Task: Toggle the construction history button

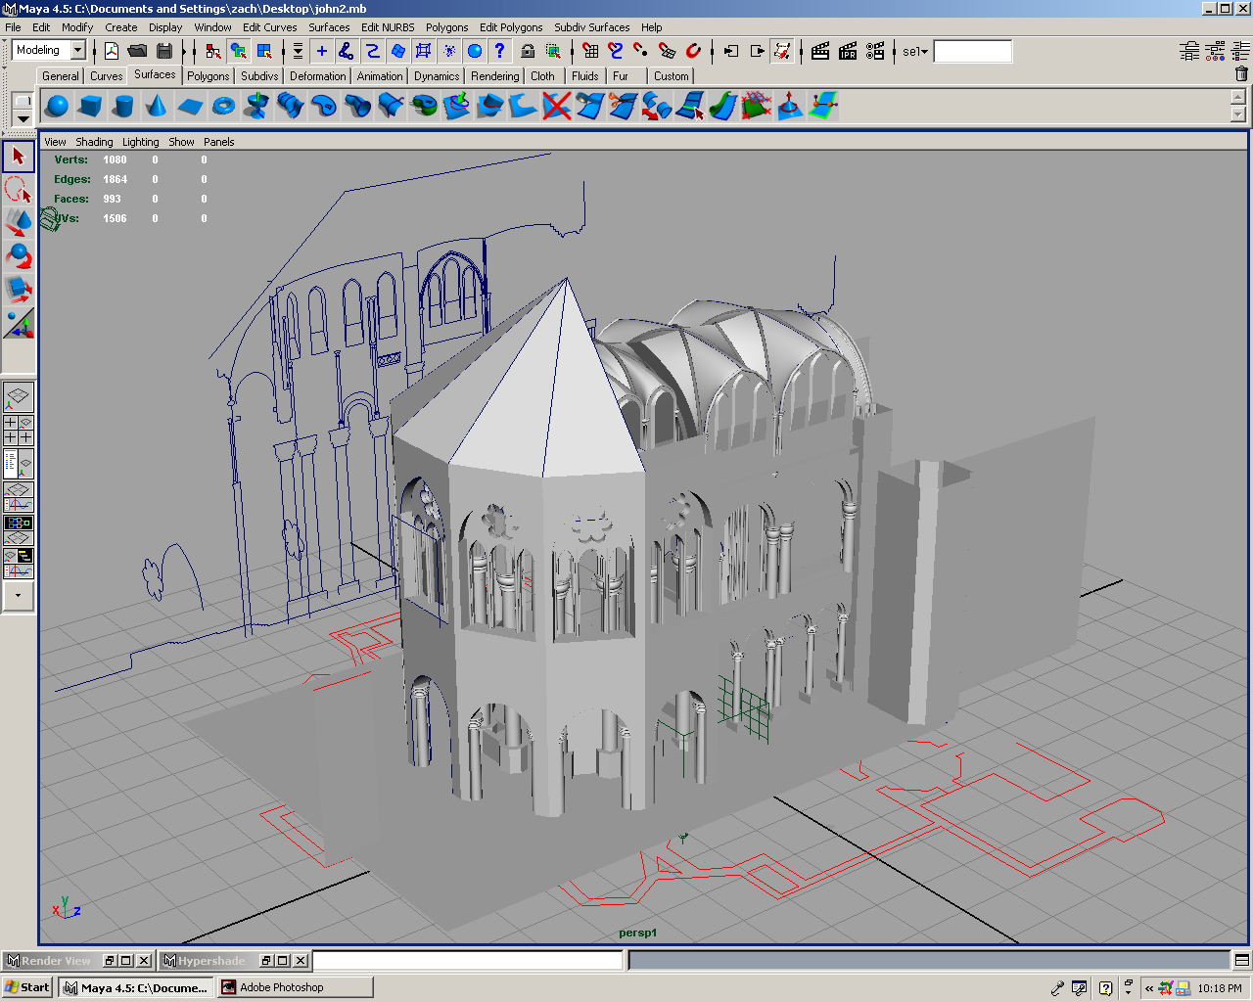Action: tap(782, 51)
